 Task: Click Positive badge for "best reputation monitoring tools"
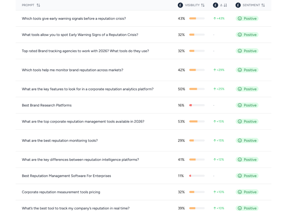click(x=247, y=141)
